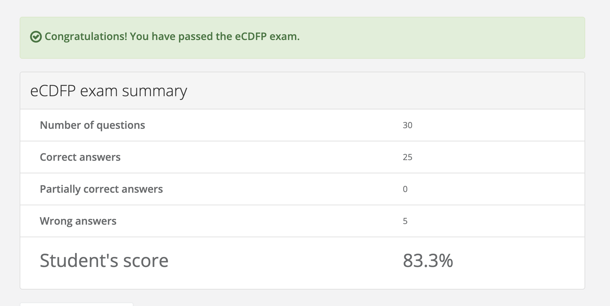The image size is (610, 306).
Task: Click the value 5 for wrong answers
Action: pos(405,221)
